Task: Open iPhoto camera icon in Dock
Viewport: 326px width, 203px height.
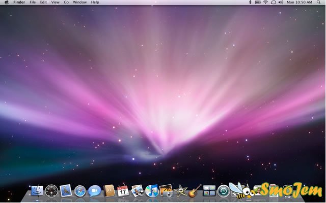Action: [x=167, y=191]
